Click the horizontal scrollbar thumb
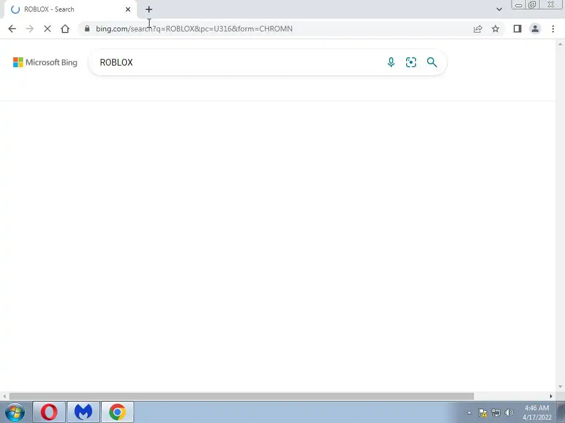Screen dimensions: 565x423 point(242,396)
